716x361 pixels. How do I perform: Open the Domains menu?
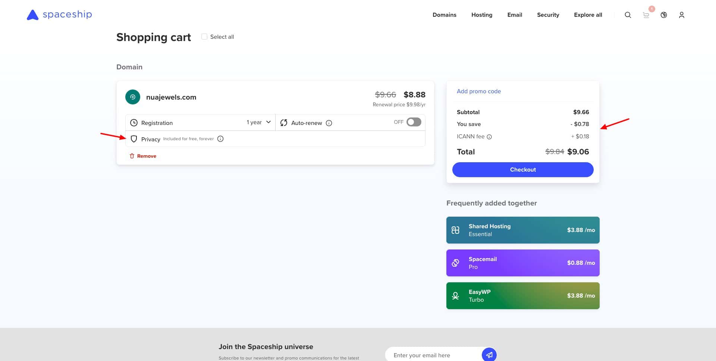pyautogui.click(x=444, y=15)
